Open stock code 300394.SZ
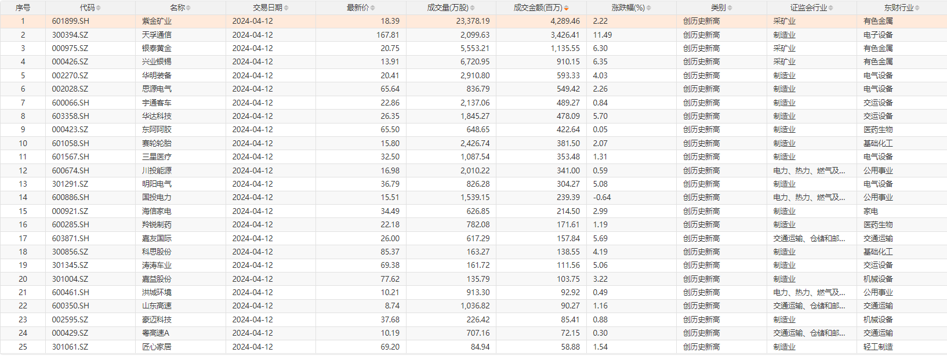Viewport: 947px width, 356px height. (70, 35)
